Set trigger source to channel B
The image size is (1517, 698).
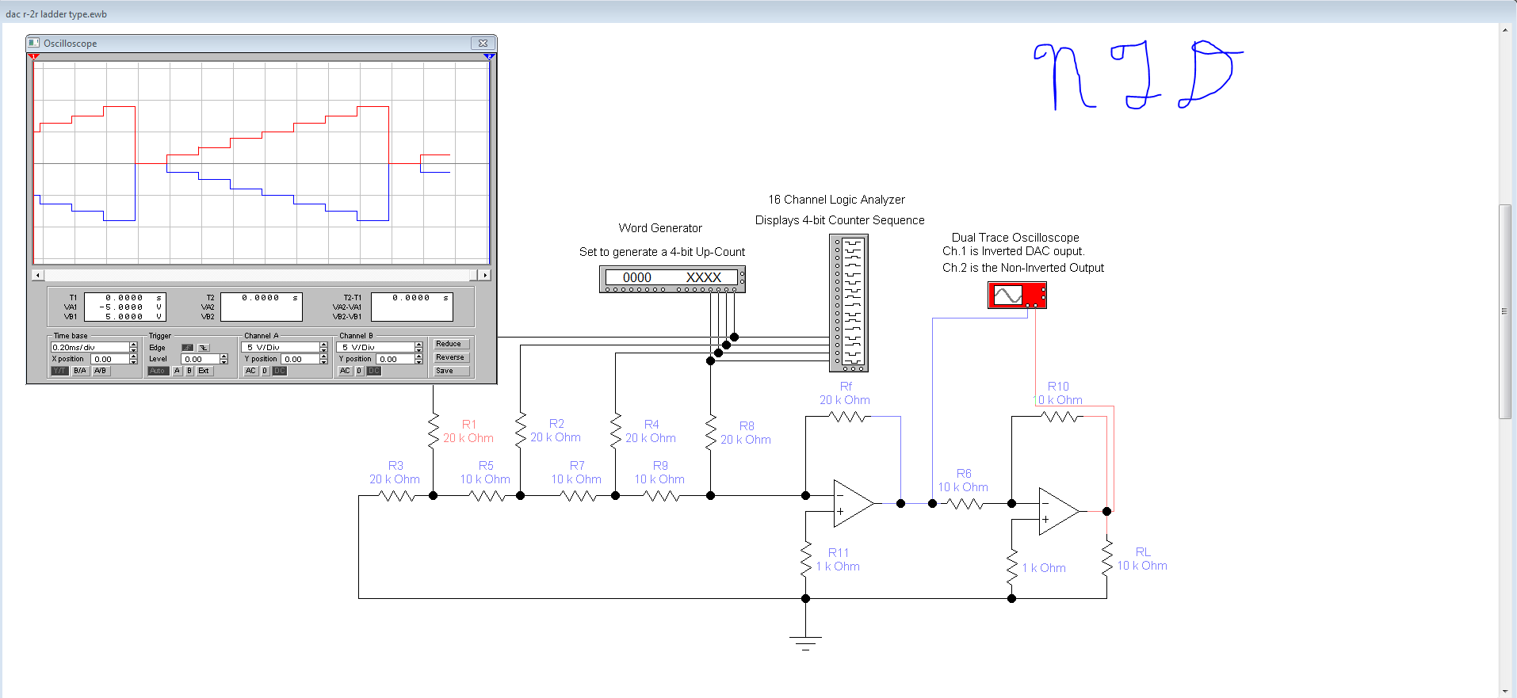coord(189,371)
